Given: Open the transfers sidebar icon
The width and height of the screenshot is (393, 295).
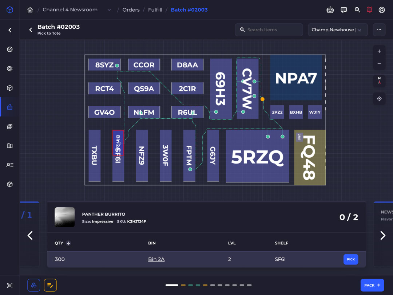Looking at the screenshot, I should click(x=10, y=126).
